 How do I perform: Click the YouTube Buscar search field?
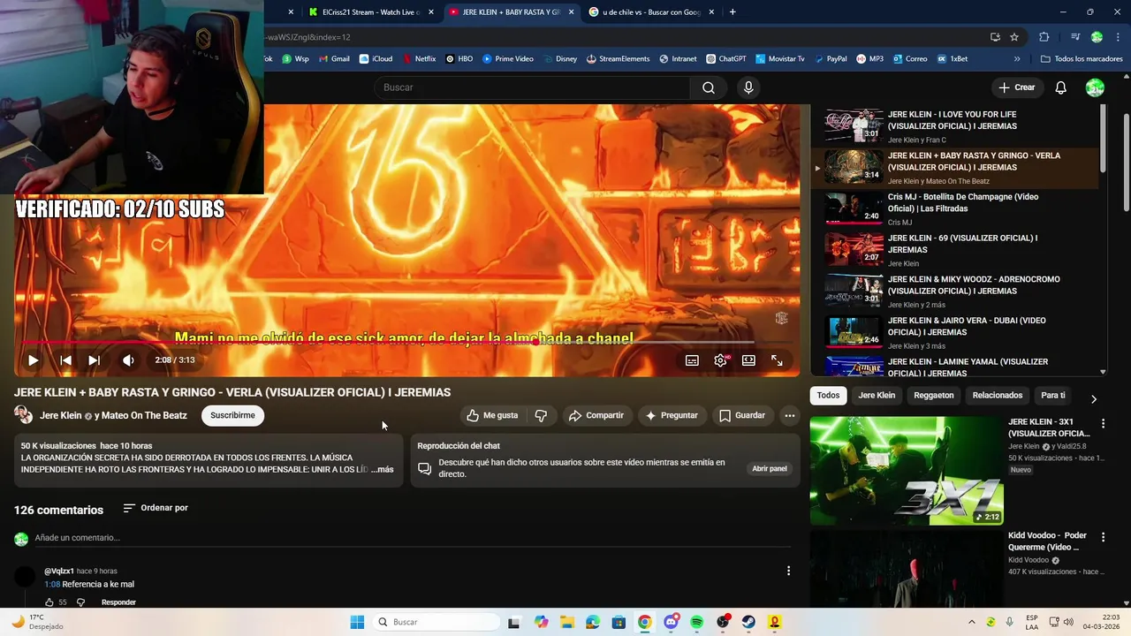pyautogui.click(x=532, y=87)
